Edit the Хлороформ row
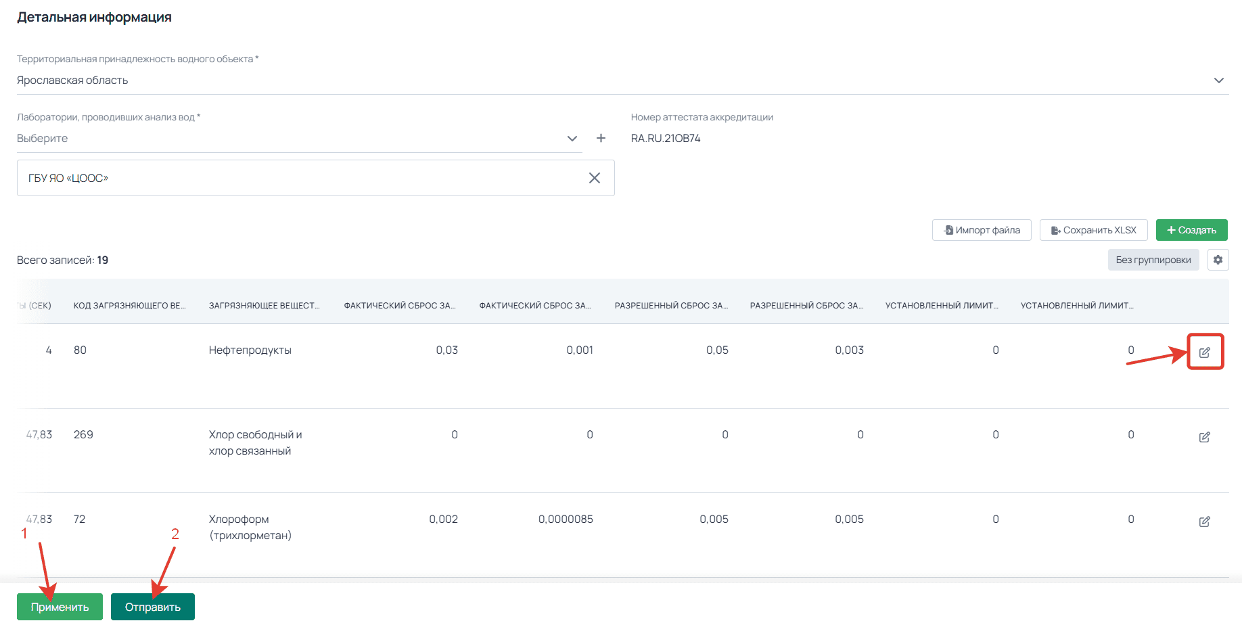 pos(1204,522)
